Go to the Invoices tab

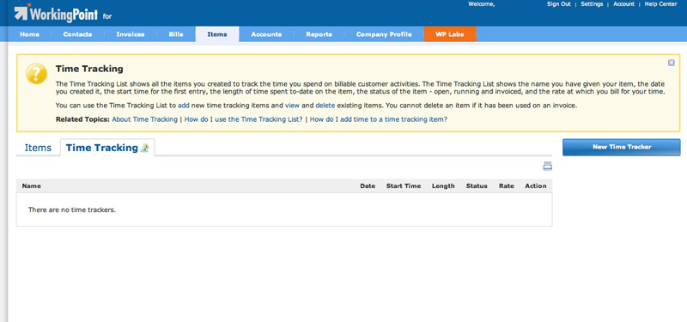point(131,34)
